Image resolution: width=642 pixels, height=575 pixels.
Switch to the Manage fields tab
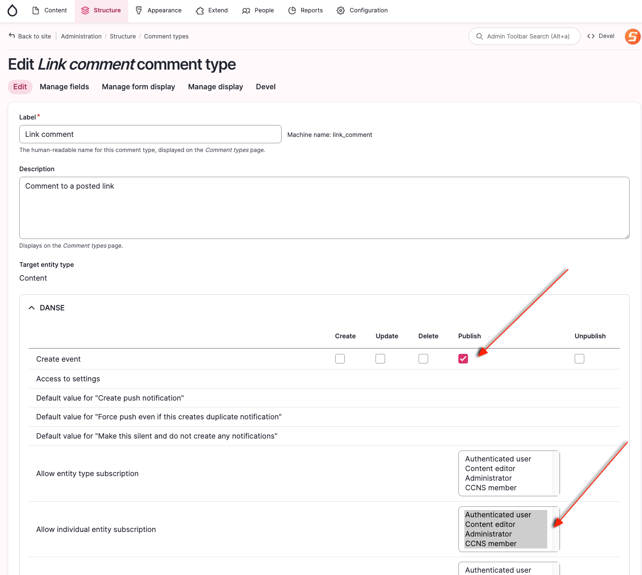64,87
